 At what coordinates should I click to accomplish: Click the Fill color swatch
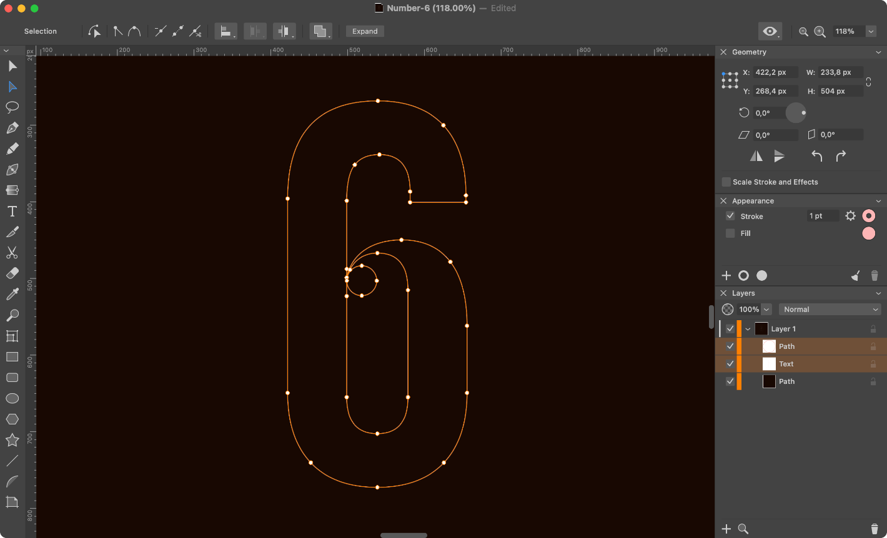pyautogui.click(x=868, y=233)
